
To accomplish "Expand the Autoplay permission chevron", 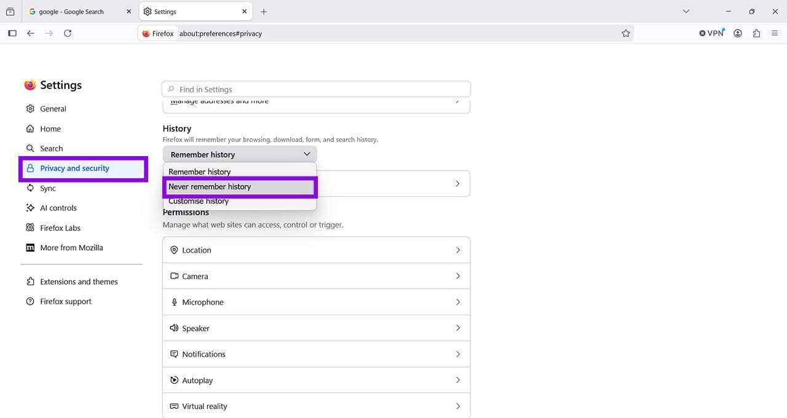I will pos(458,380).
